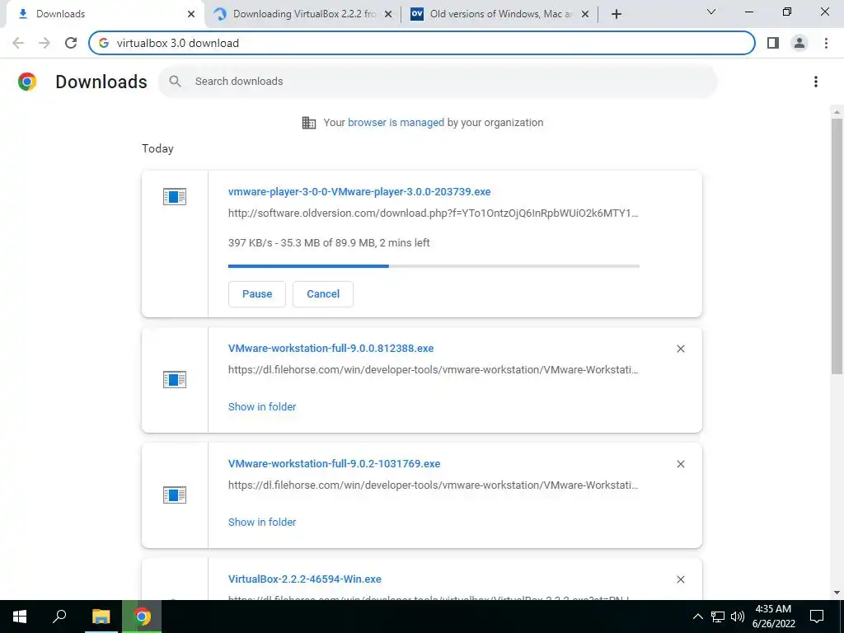
Task: Click the organization building icon
Action: tap(309, 123)
